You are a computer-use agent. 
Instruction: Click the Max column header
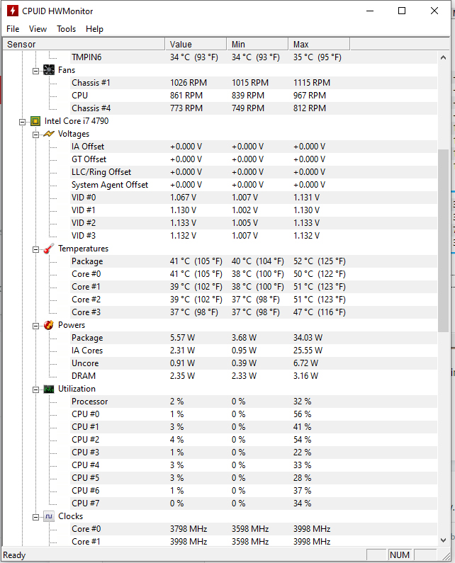pyautogui.click(x=319, y=44)
